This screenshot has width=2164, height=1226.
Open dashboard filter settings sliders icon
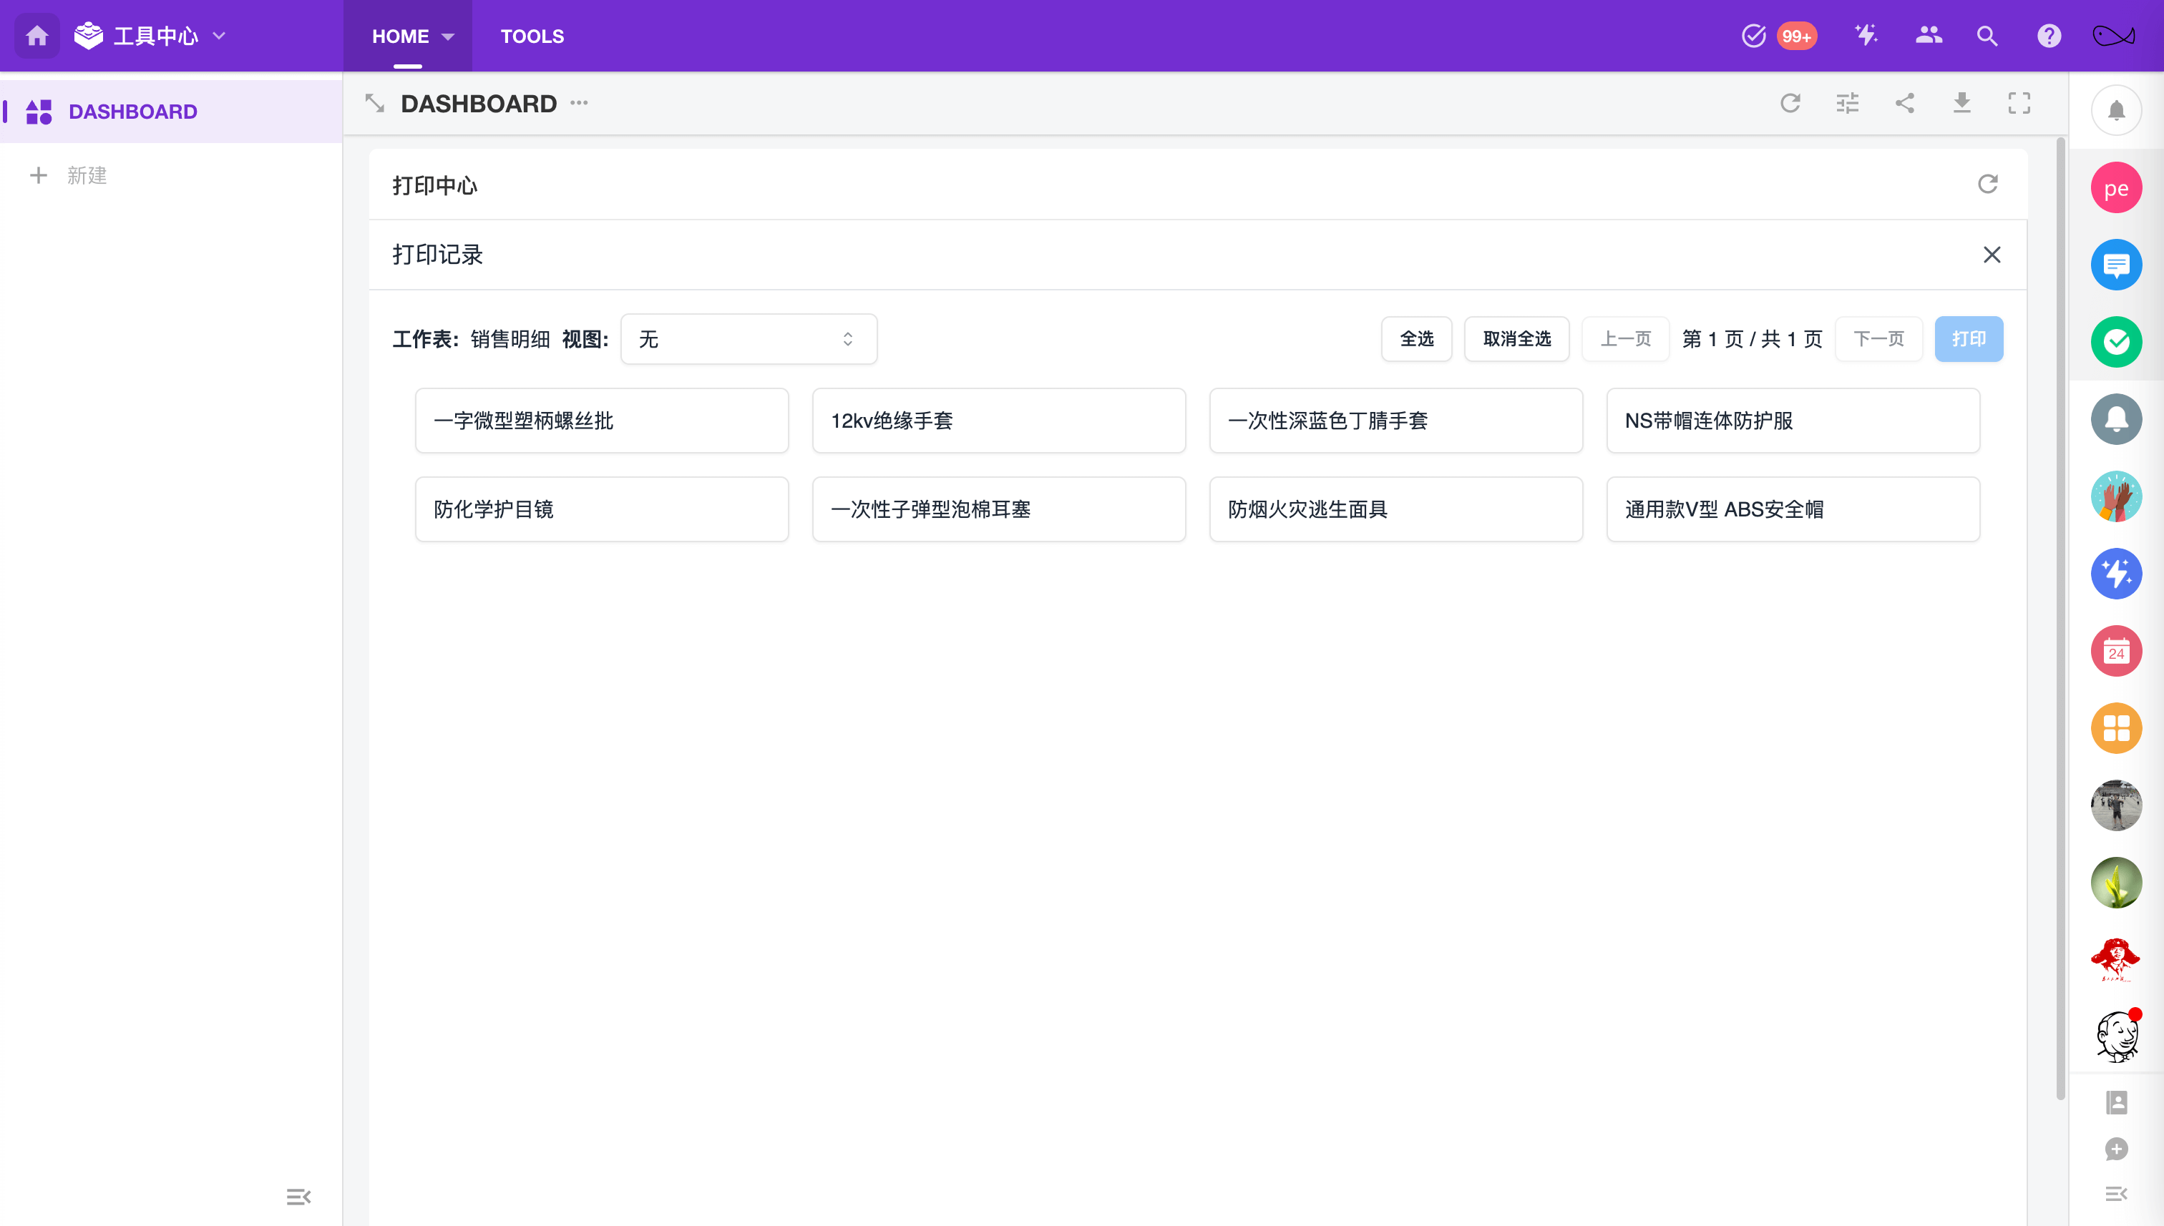tap(1847, 103)
